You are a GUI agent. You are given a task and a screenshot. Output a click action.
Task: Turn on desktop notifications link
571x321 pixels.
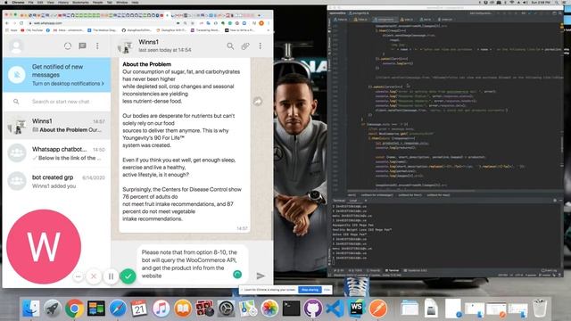point(68,84)
